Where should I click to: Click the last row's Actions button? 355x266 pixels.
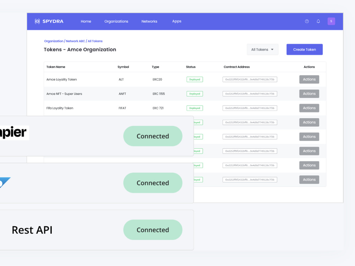pos(309,179)
